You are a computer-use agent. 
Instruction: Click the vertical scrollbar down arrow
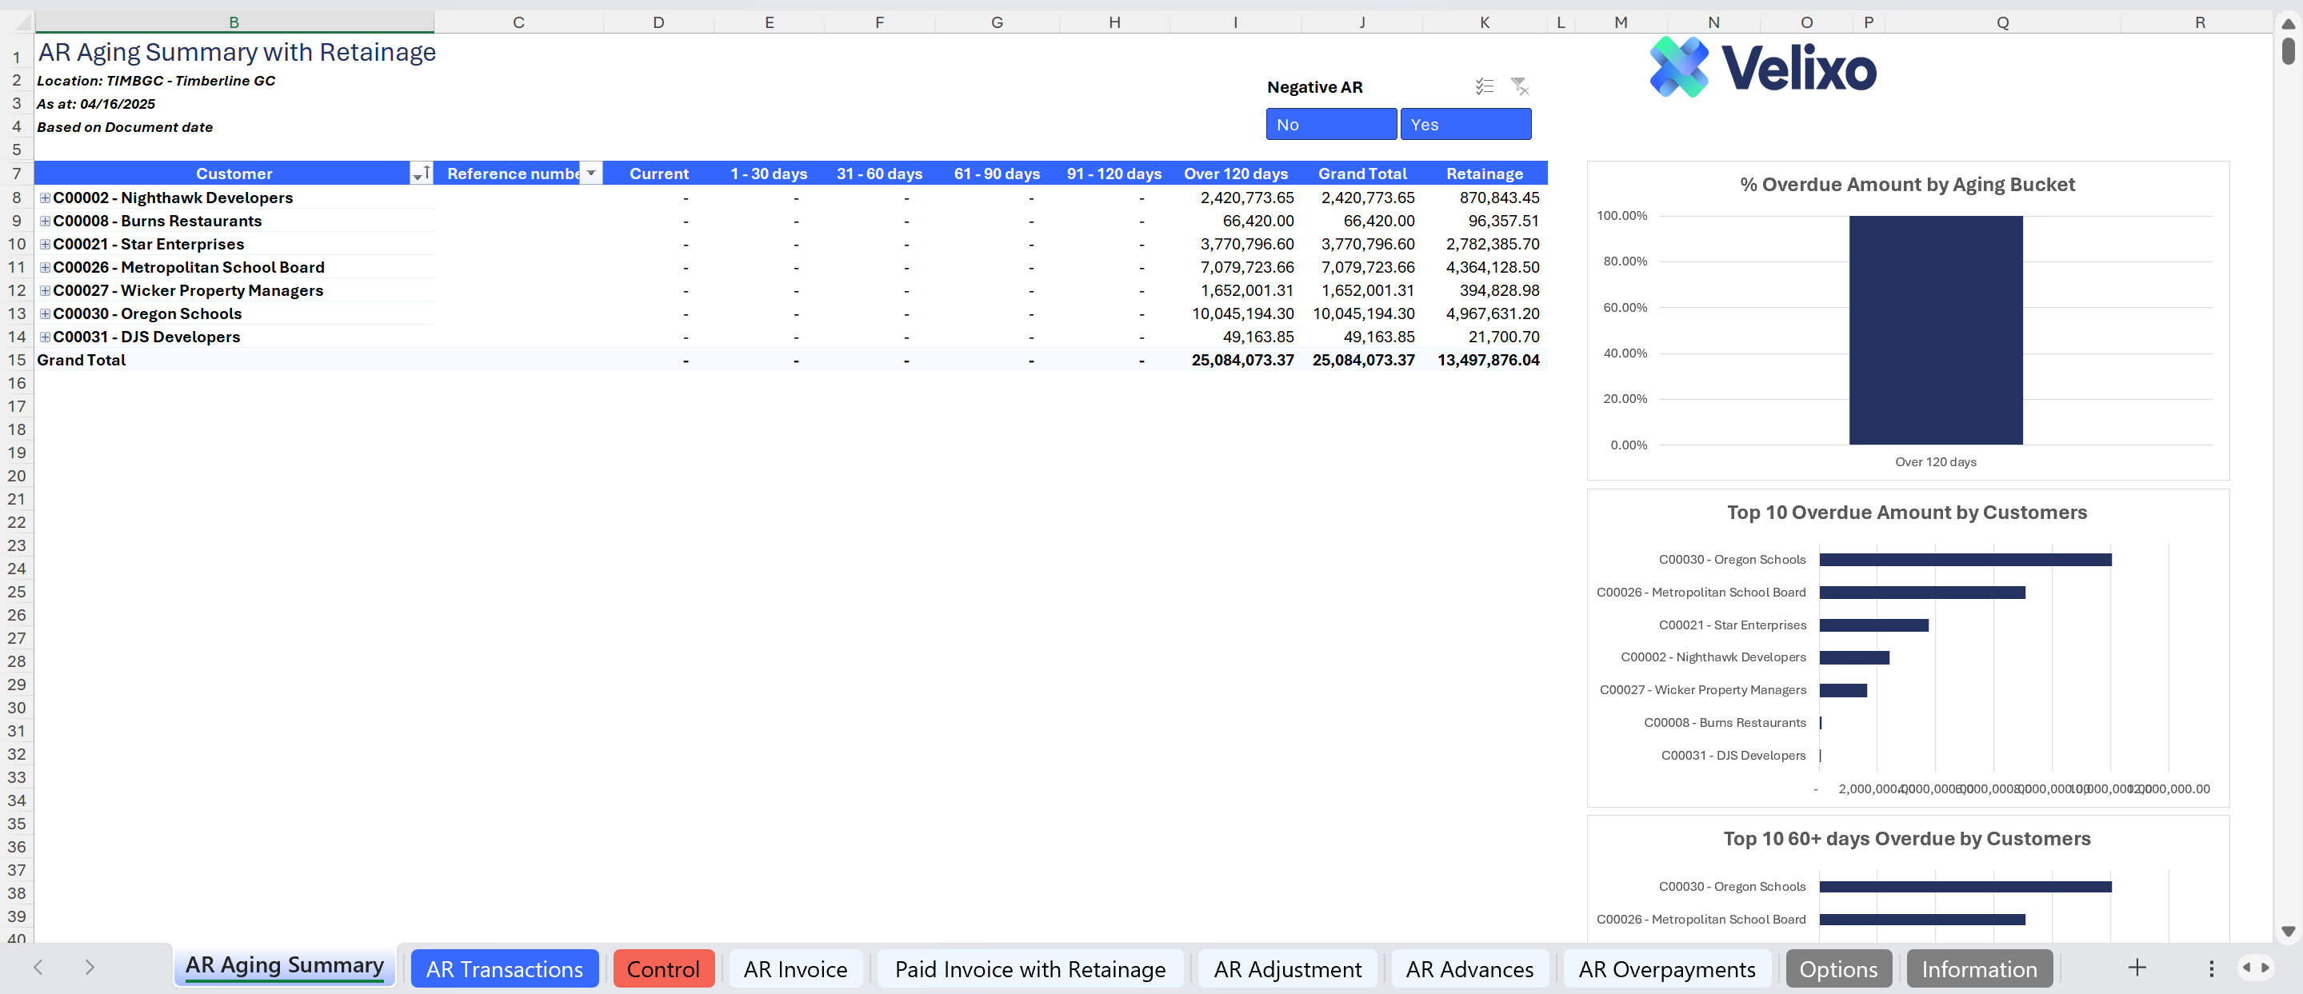click(x=2288, y=931)
